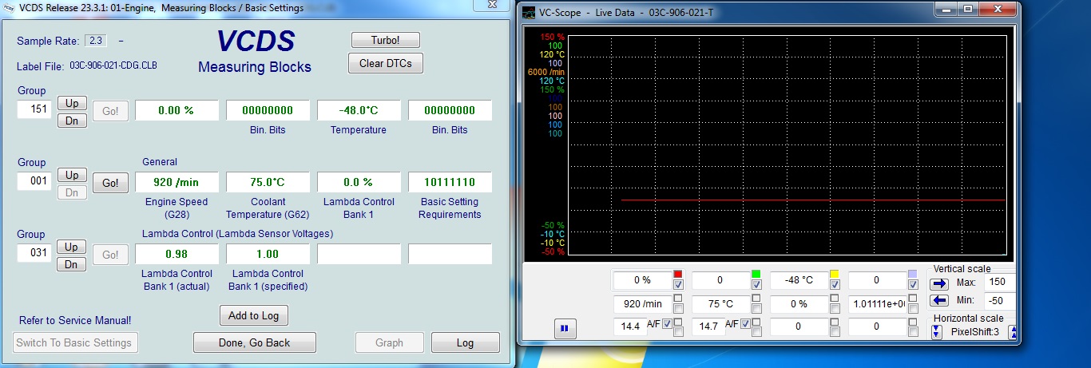Click the right arrow beside Vertical scale Max
Viewport: 1091px width, 368px height.
940,283
